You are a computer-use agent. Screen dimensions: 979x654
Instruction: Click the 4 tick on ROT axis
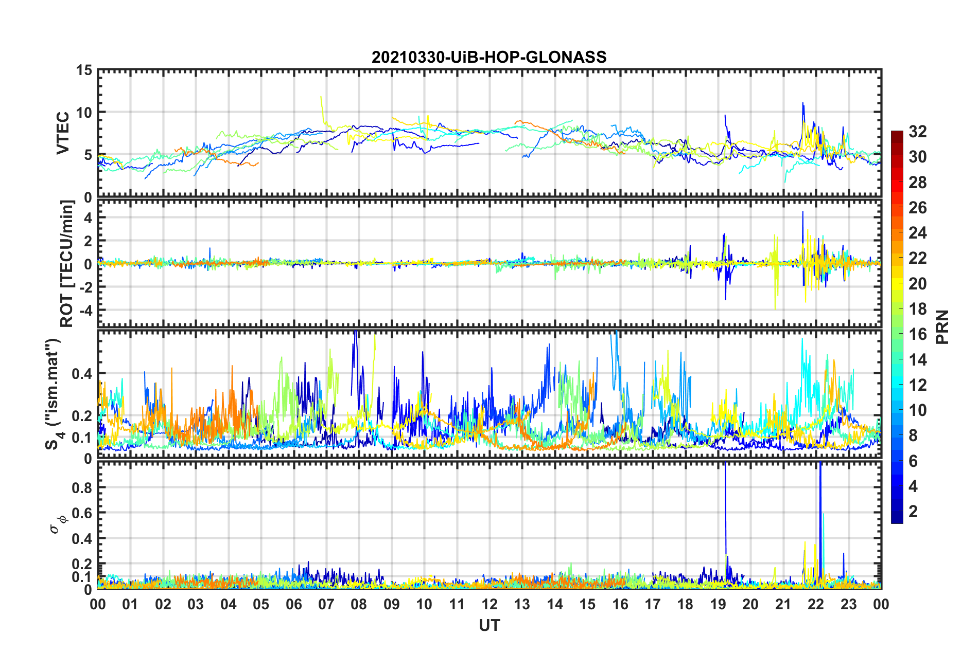[89, 218]
